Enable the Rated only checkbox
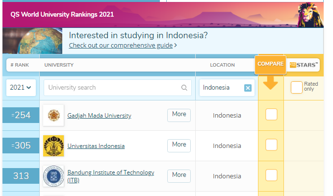The image size is (333, 196). pyautogui.click(x=296, y=87)
